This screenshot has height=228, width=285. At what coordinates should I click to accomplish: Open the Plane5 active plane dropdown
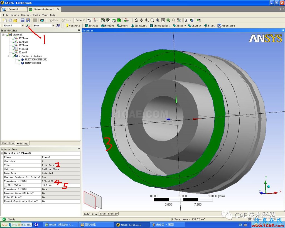click(x=23, y=26)
